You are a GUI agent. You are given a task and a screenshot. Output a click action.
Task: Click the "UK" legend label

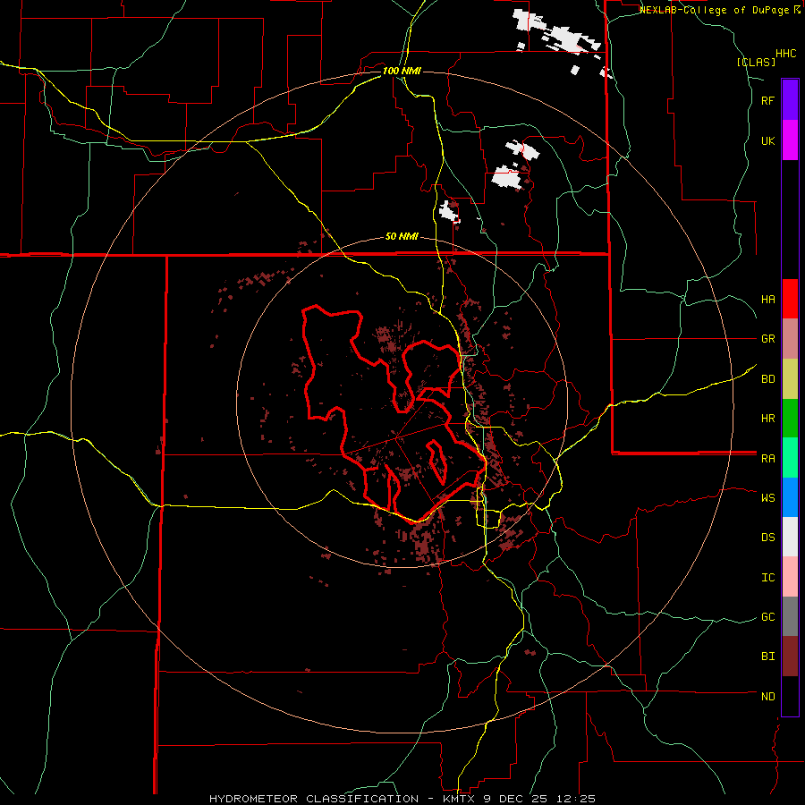[x=767, y=140]
